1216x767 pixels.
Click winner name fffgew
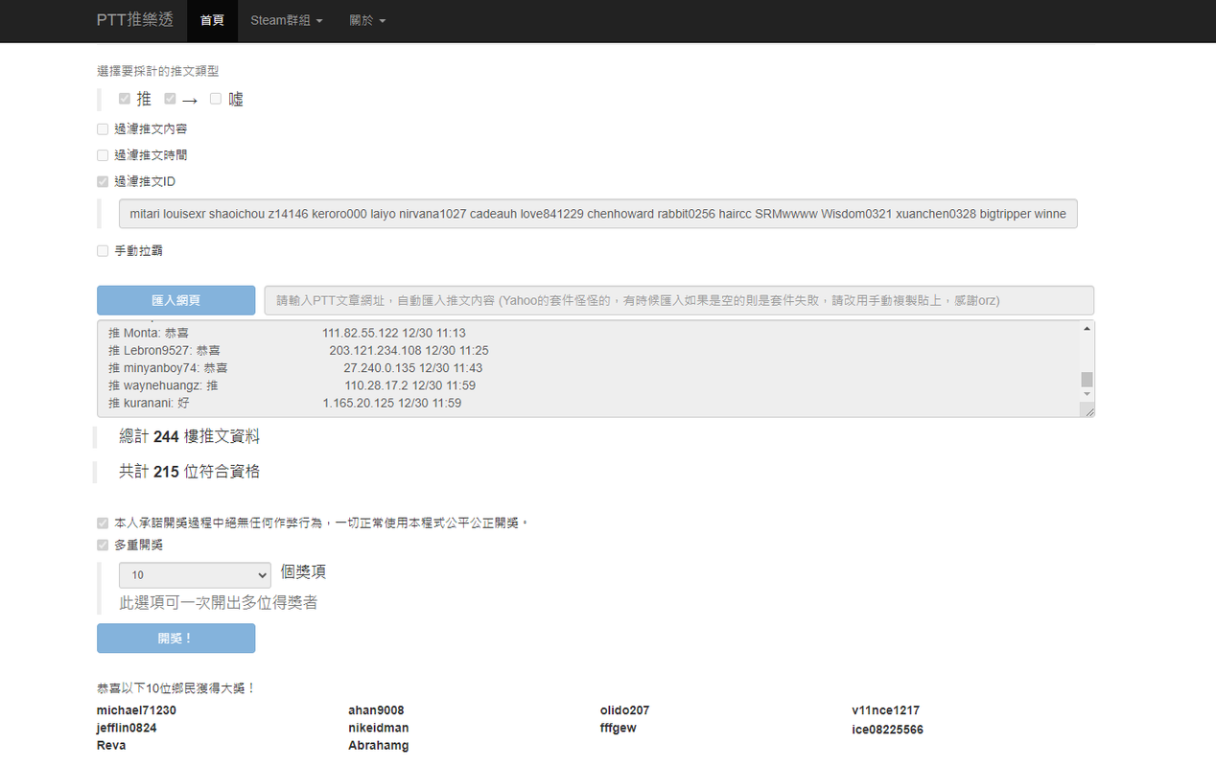pos(619,729)
